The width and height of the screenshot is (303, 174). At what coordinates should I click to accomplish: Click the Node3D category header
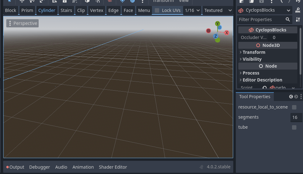[268, 45]
